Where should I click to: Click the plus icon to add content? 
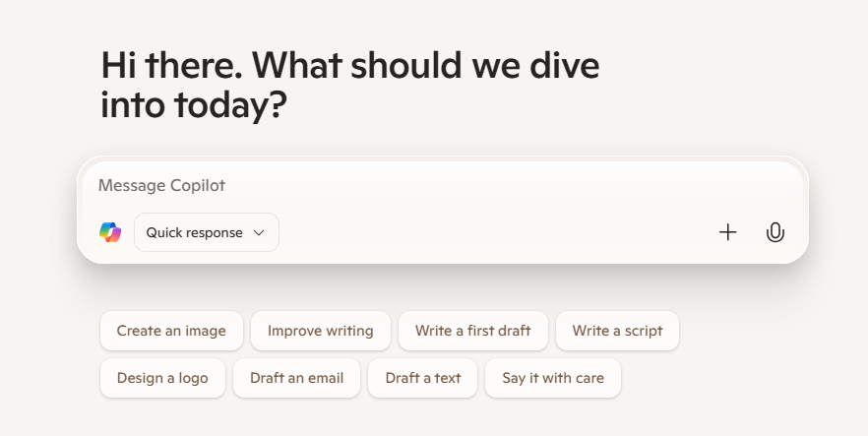coord(728,232)
